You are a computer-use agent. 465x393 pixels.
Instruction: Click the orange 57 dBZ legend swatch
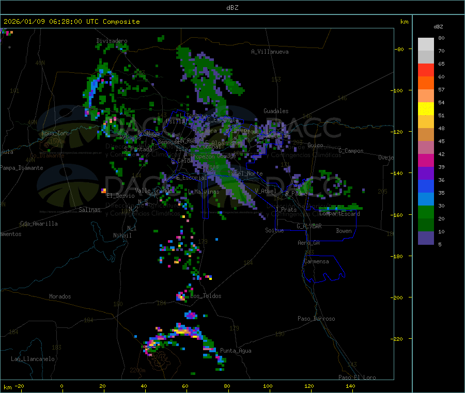tap(426, 83)
